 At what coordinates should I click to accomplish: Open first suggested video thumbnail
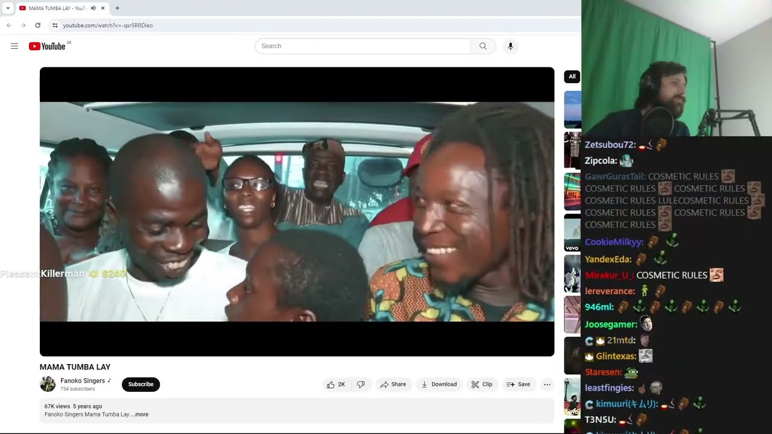[572, 109]
